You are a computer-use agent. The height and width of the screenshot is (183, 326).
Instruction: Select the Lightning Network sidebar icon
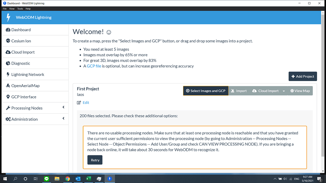coord(7,74)
